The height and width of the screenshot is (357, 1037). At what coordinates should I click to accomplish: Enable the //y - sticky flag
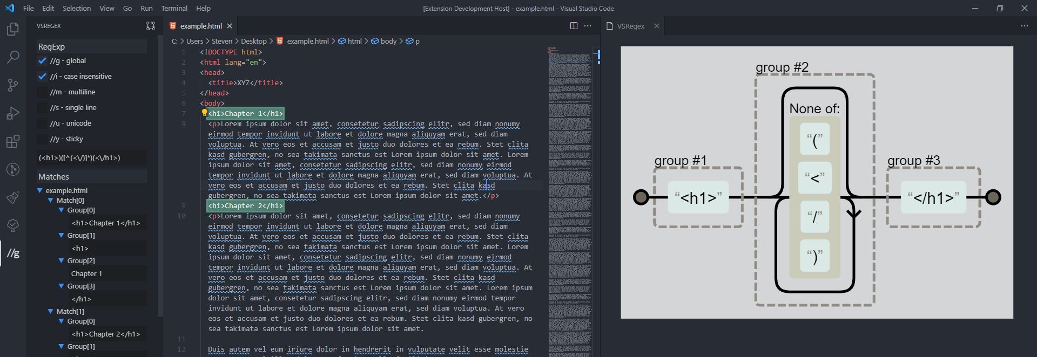pos(42,139)
